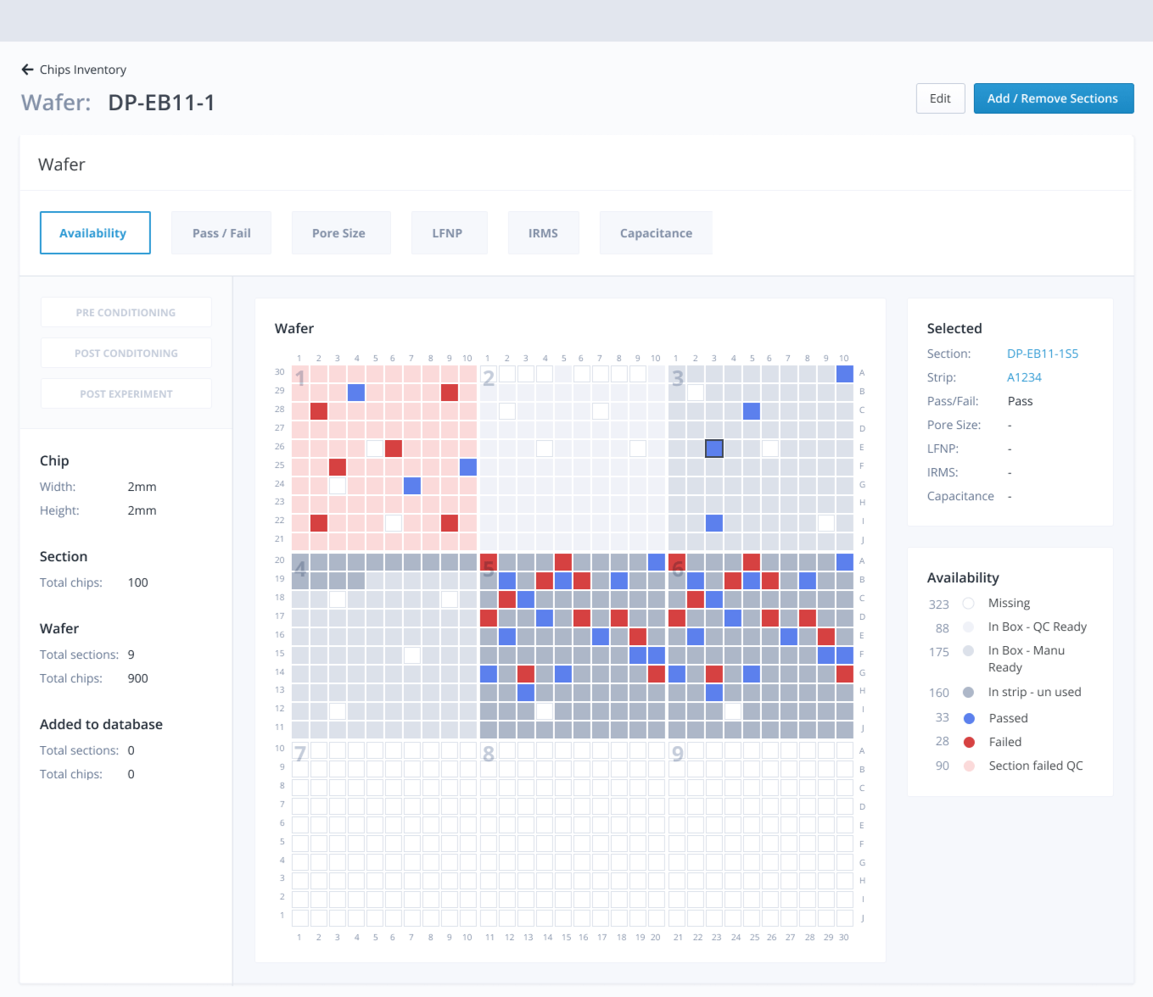Click the Missing legend circle
The width and height of the screenshot is (1153, 997).
(969, 603)
